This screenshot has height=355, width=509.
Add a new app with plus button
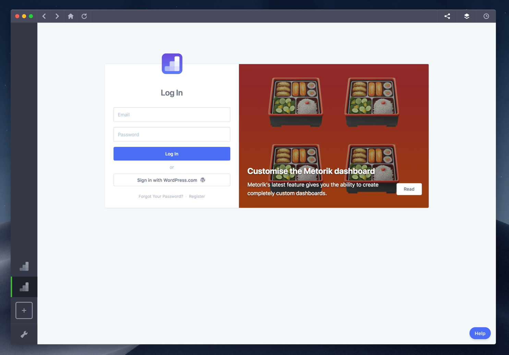pos(24,310)
